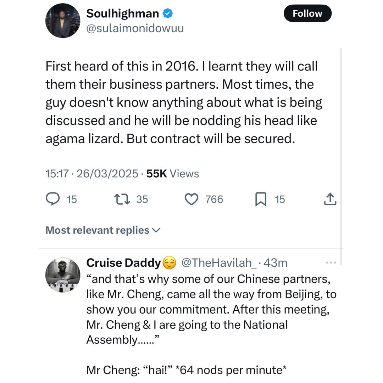Screen dimensions: 383x383
Task: Click the 55K Views count
Action: pos(172,173)
